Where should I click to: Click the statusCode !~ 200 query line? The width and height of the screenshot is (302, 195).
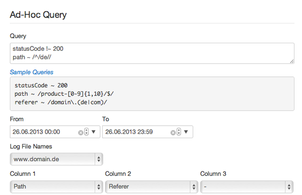click(x=38, y=49)
